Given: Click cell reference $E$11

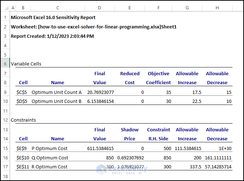Looking at the screenshot, I should coord(23,167).
